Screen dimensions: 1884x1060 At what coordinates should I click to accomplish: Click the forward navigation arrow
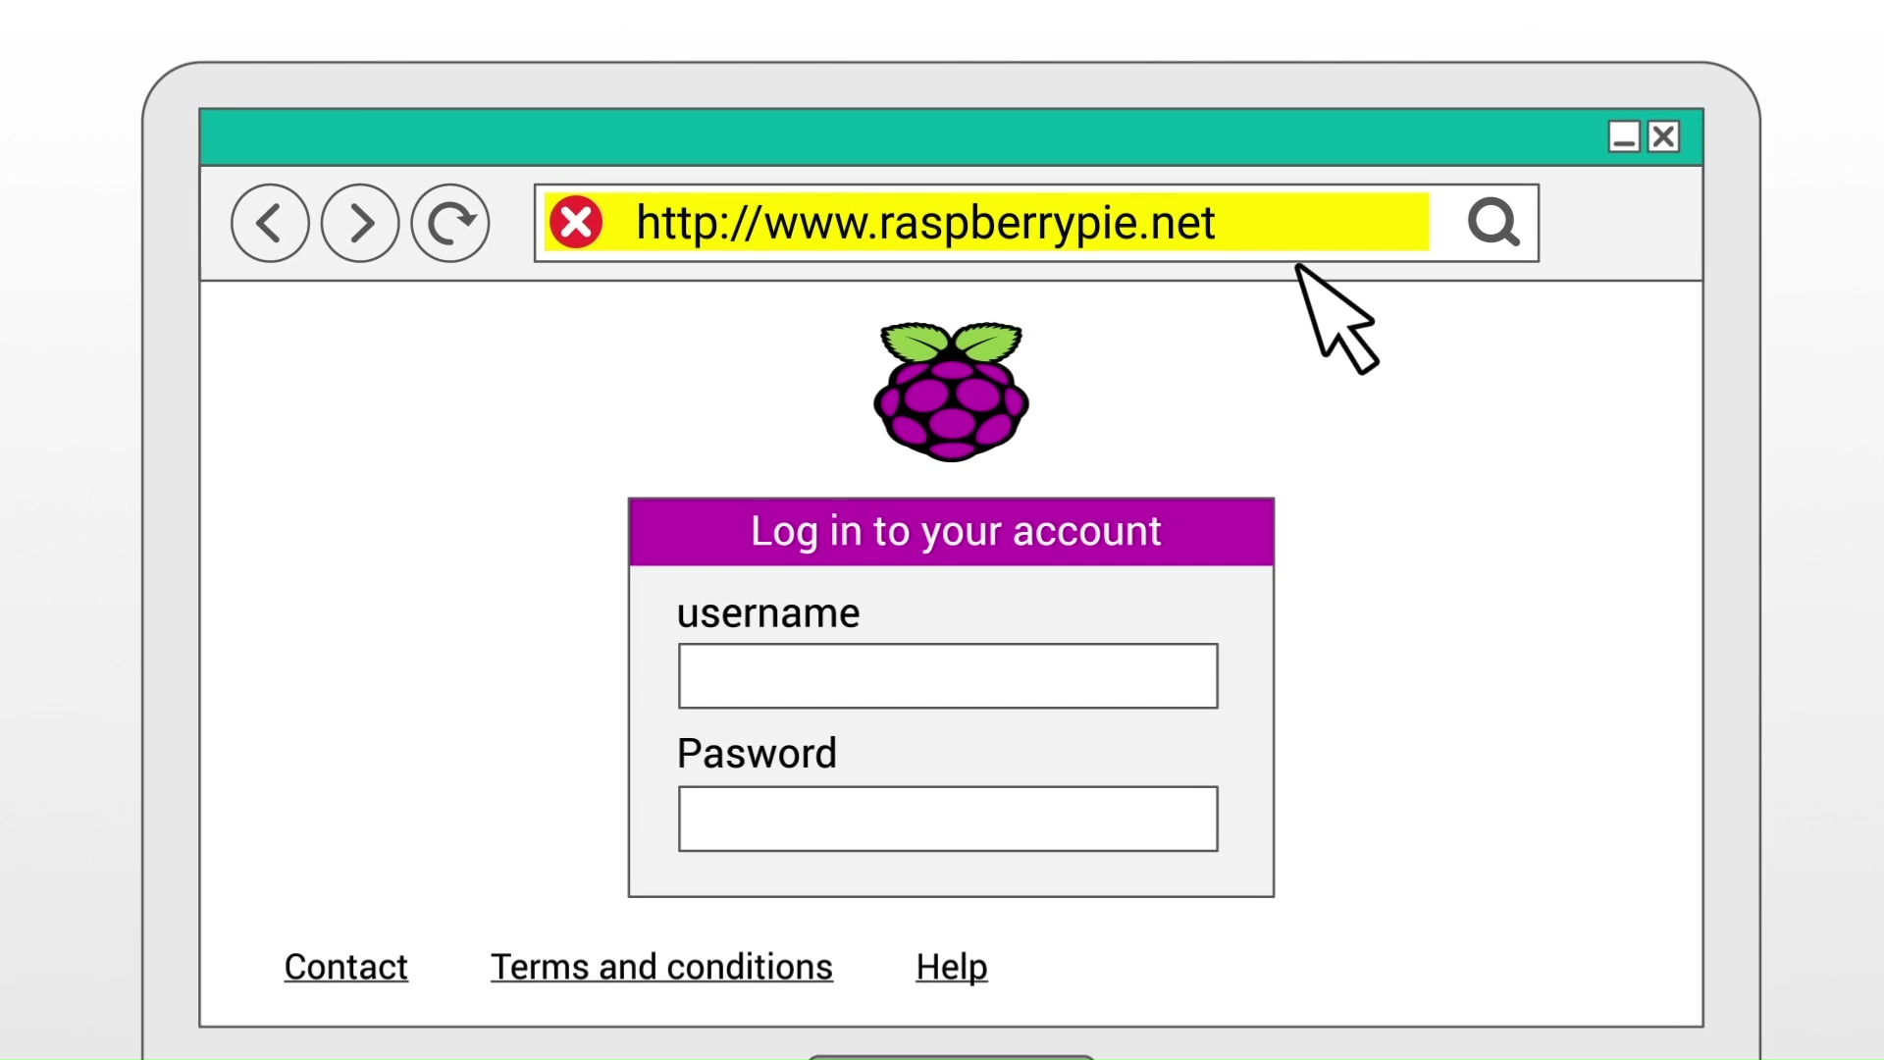pyautogui.click(x=360, y=223)
